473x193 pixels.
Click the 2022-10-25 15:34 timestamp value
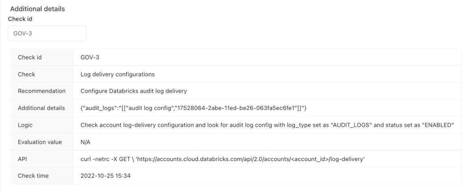[105, 176]
